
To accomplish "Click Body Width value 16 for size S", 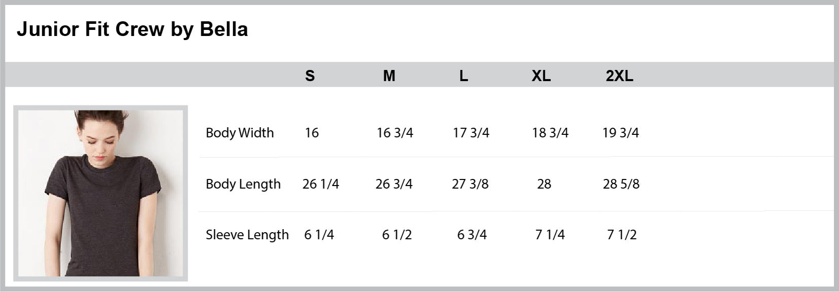I will (x=311, y=133).
